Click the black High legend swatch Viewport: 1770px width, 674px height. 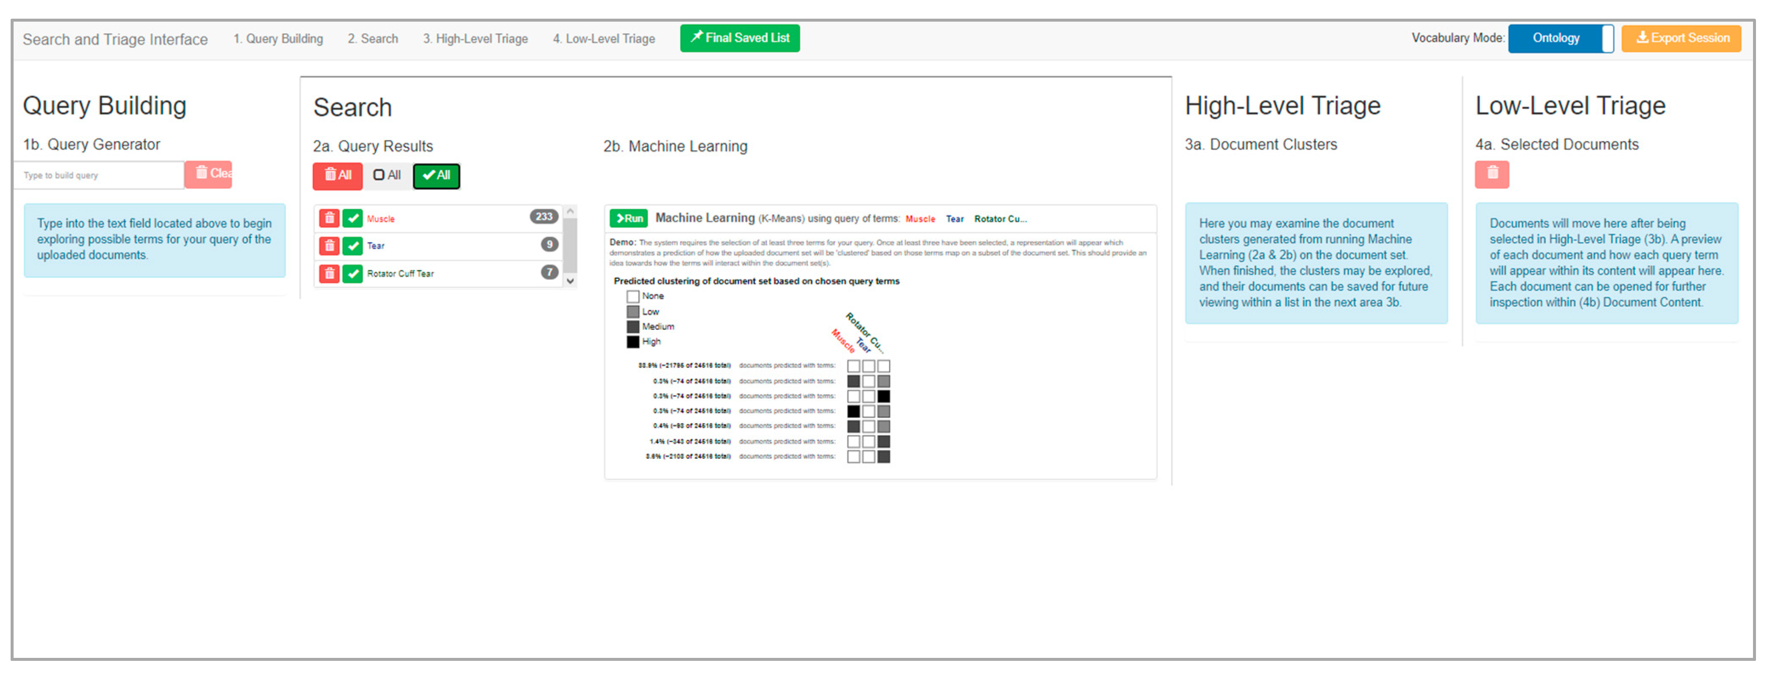633,342
